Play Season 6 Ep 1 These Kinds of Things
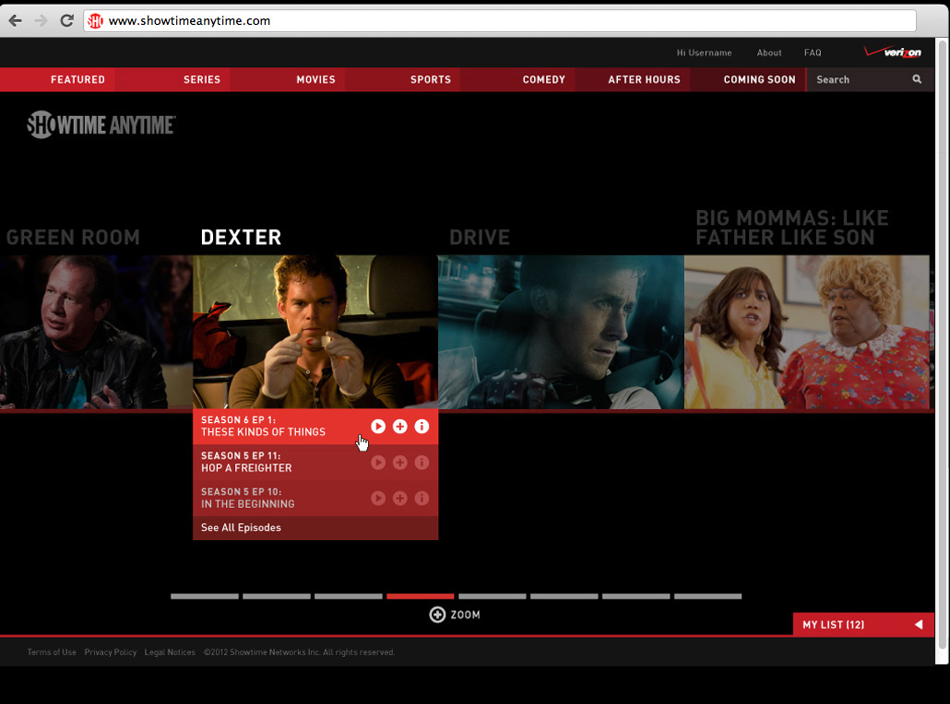Image resolution: width=950 pixels, height=704 pixels. click(x=378, y=426)
